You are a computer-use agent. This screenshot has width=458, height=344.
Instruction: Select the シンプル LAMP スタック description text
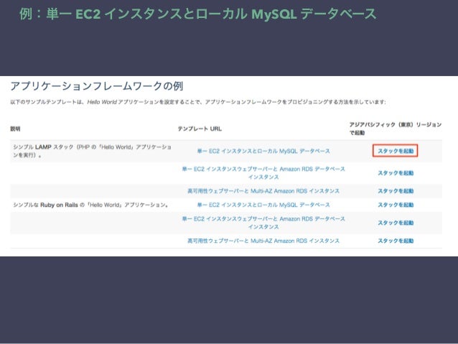pos(92,151)
